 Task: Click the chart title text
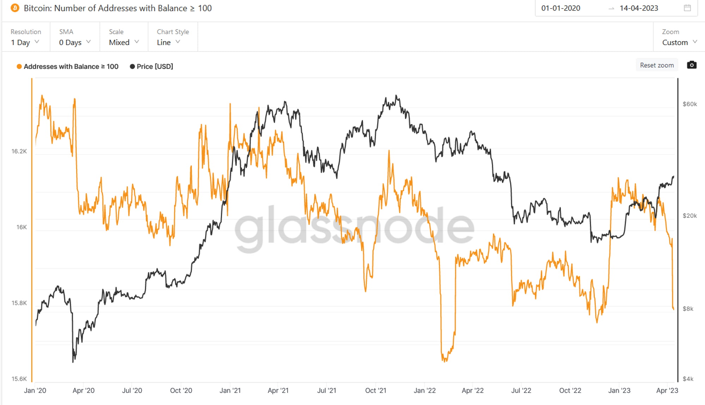118,8
